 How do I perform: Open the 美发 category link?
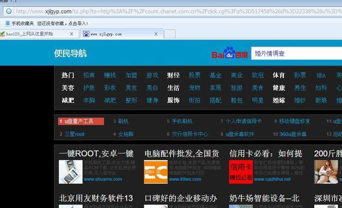tap(131, 88)
